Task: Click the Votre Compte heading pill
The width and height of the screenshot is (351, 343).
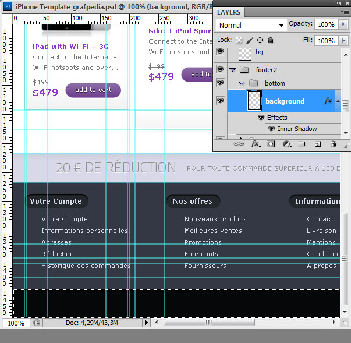Action: point(56,201)
